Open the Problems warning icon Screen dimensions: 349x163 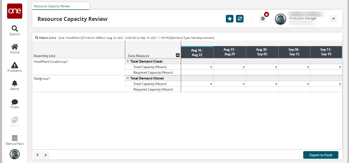tap(14, 67)
